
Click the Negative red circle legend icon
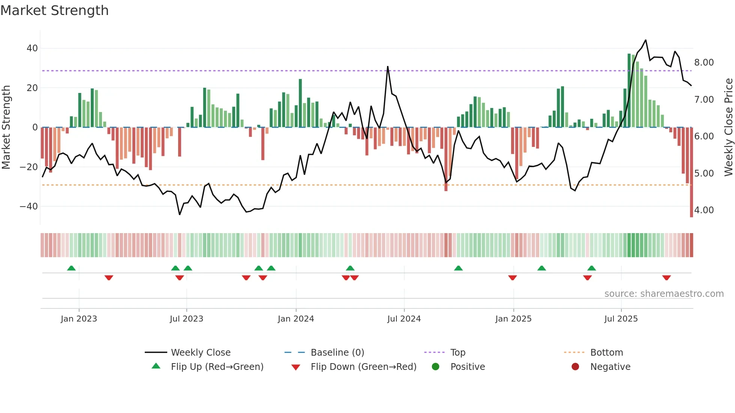click(575, 367)
